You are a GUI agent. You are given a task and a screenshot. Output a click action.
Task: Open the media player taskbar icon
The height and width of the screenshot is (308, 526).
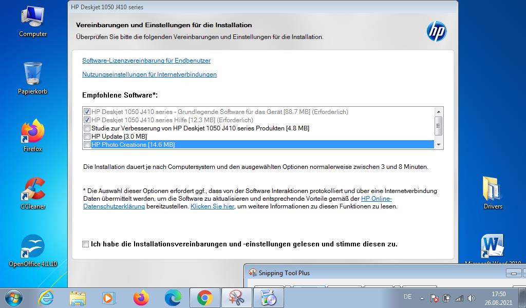(x=109, y=298)
